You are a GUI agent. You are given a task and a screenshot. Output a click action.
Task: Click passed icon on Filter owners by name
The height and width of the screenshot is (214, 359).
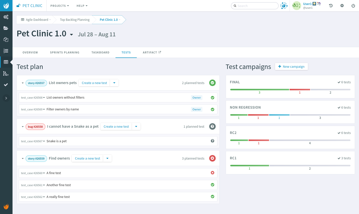(x=212, y=109)
